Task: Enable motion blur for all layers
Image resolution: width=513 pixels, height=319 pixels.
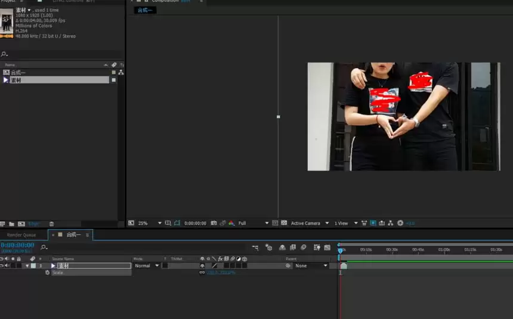Action: coord(304,247)
